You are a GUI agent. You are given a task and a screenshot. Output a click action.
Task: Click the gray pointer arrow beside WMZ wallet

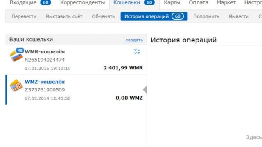click(x=145, y=90)
